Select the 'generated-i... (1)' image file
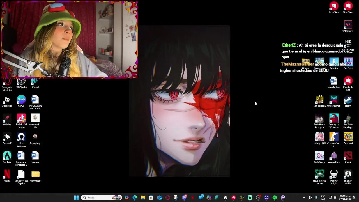The image size is (359, 202). coord(35,121)
